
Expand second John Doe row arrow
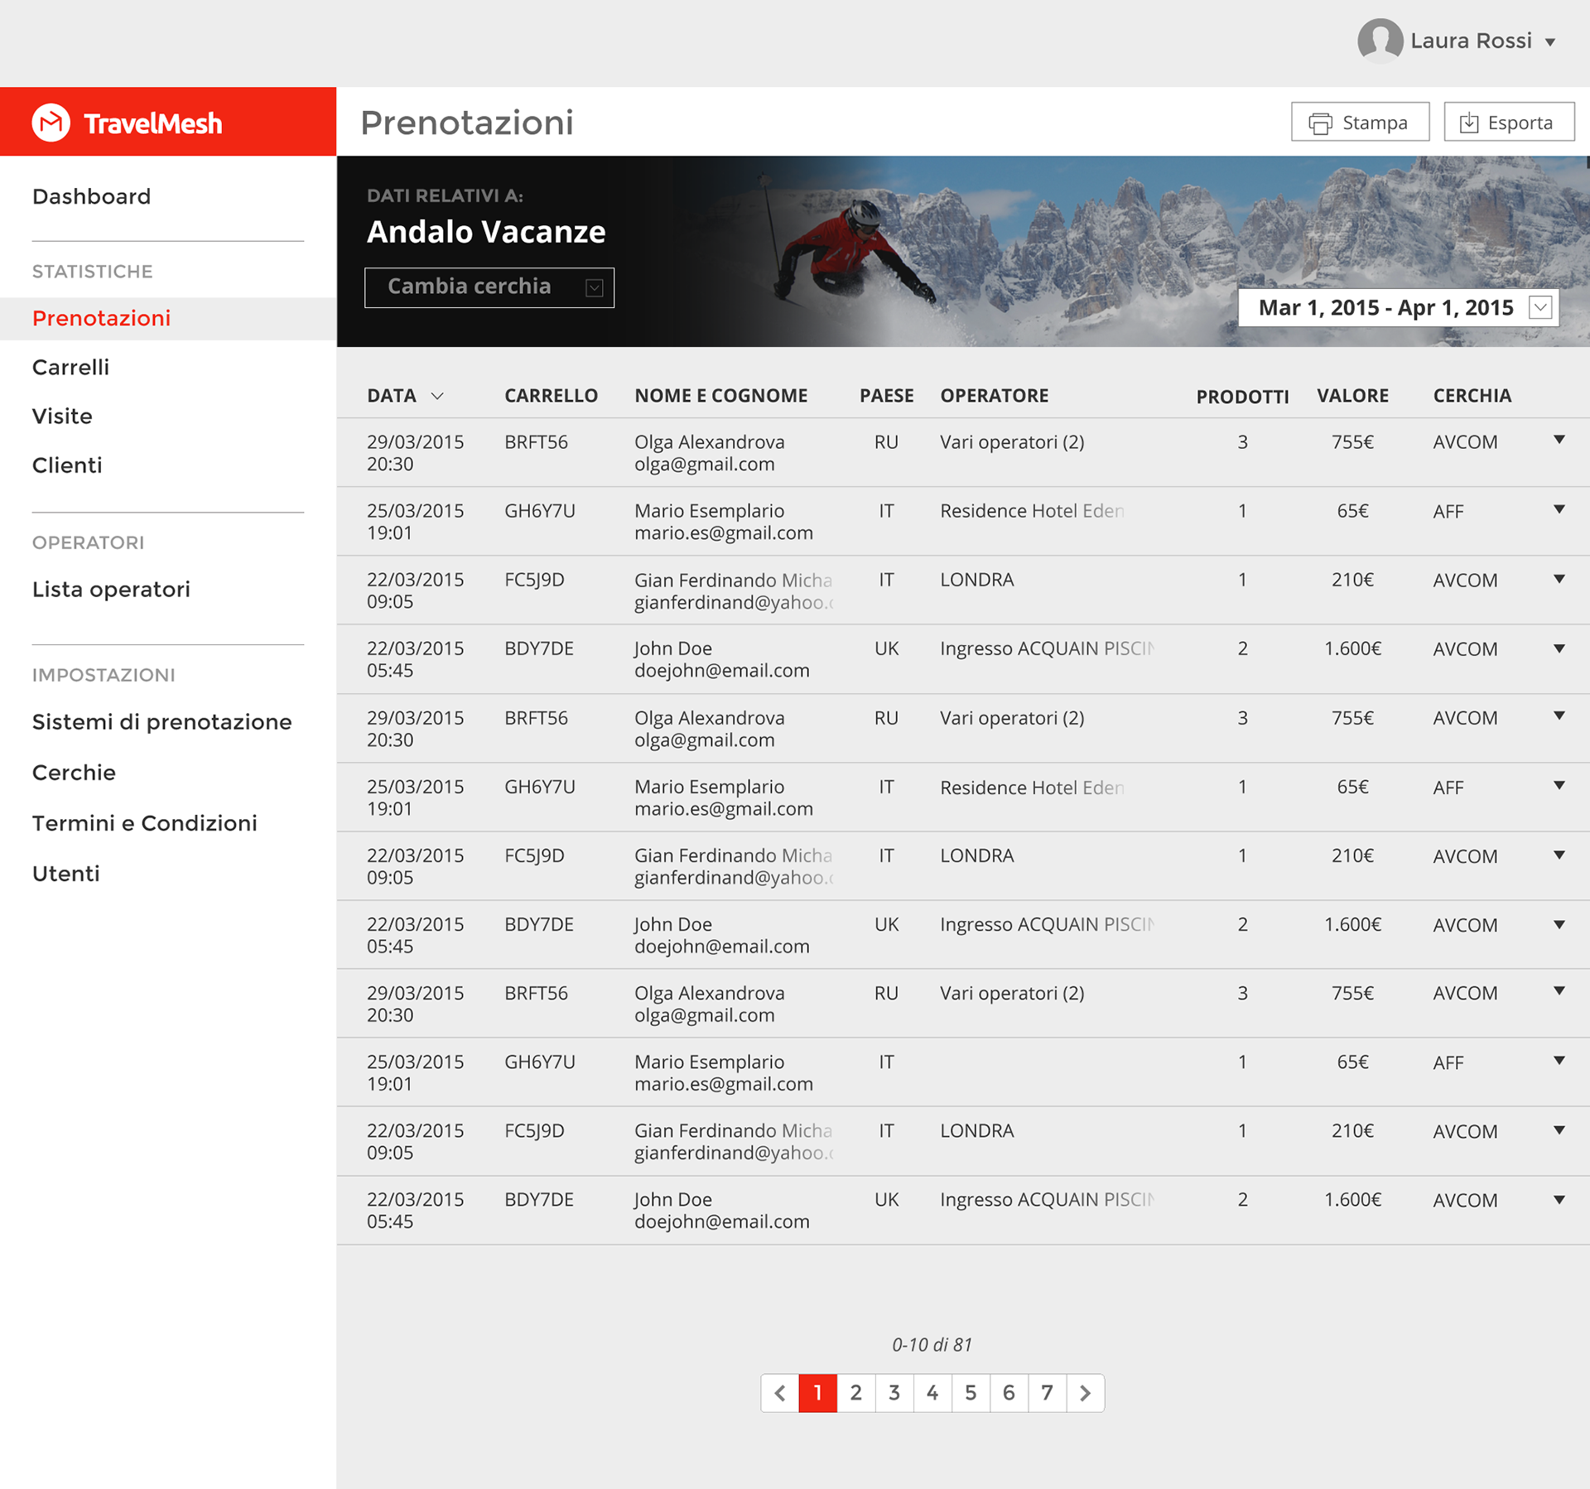(x=1559, y=924)
